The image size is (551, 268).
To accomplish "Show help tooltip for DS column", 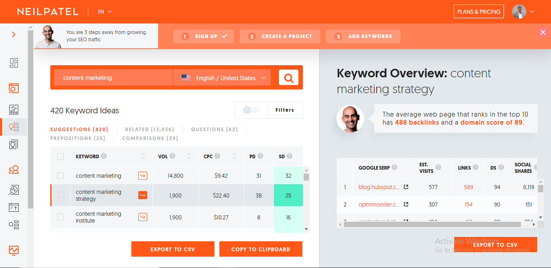I will pos(502,168).
